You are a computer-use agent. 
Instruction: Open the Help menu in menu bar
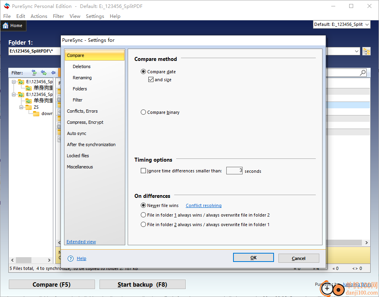tap(115, 16)
